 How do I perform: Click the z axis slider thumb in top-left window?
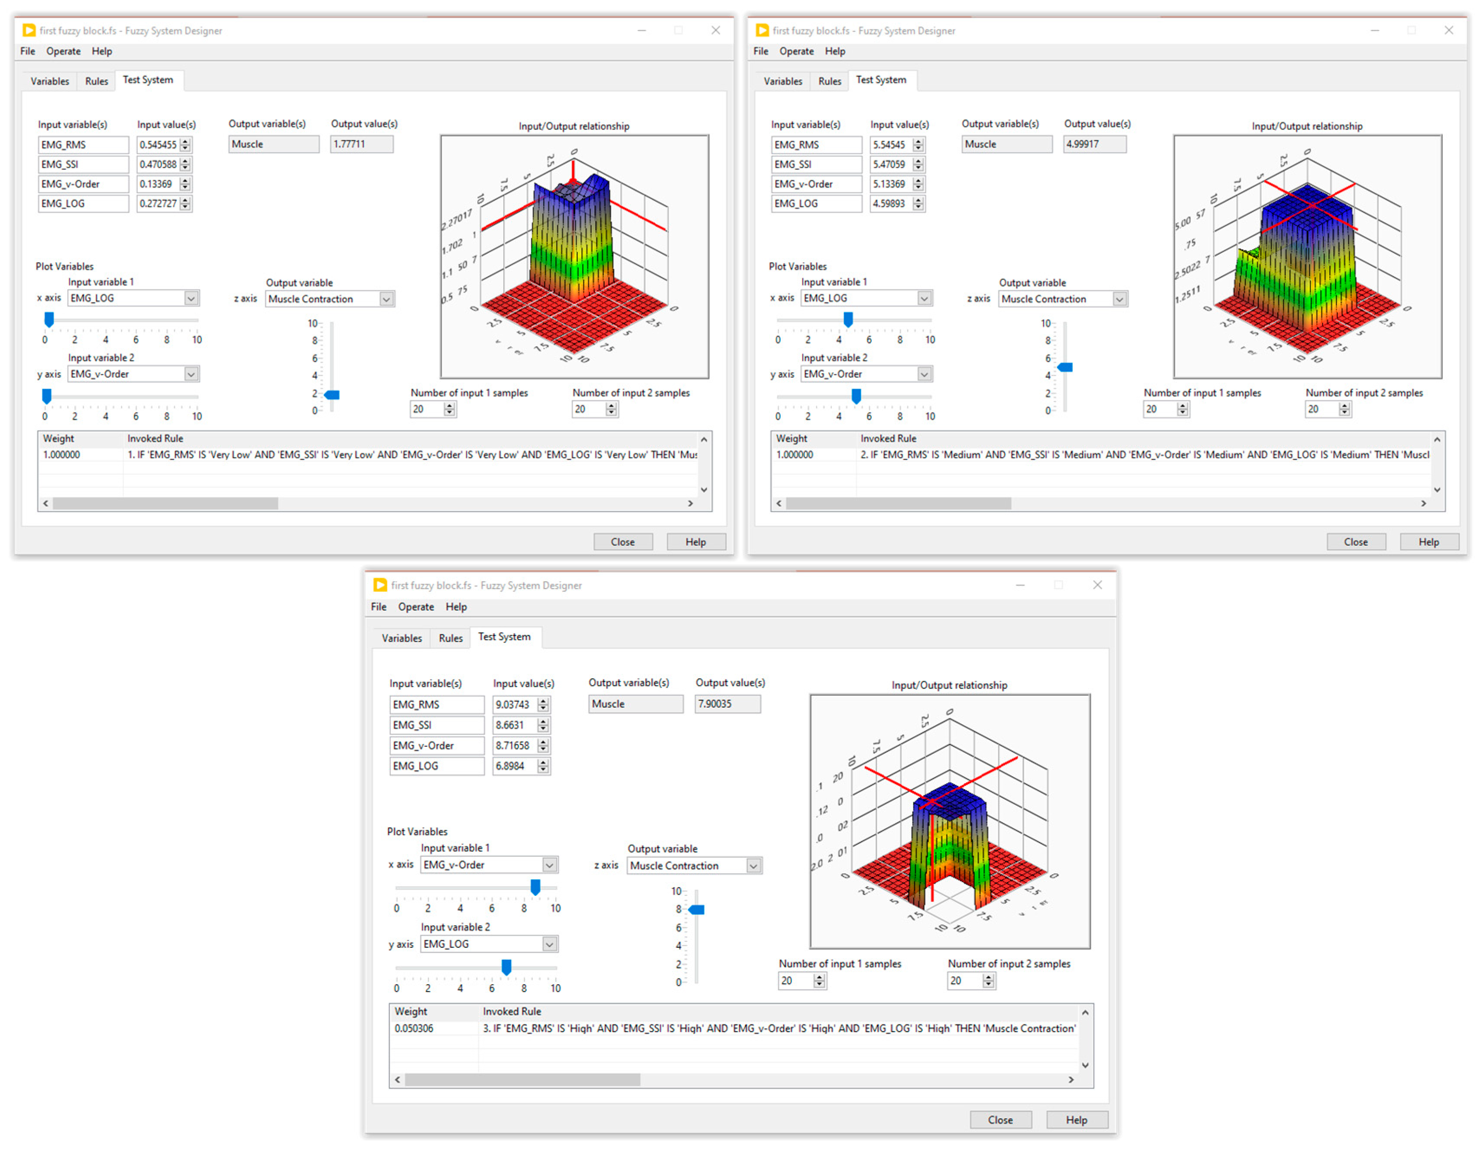[332, 394]
